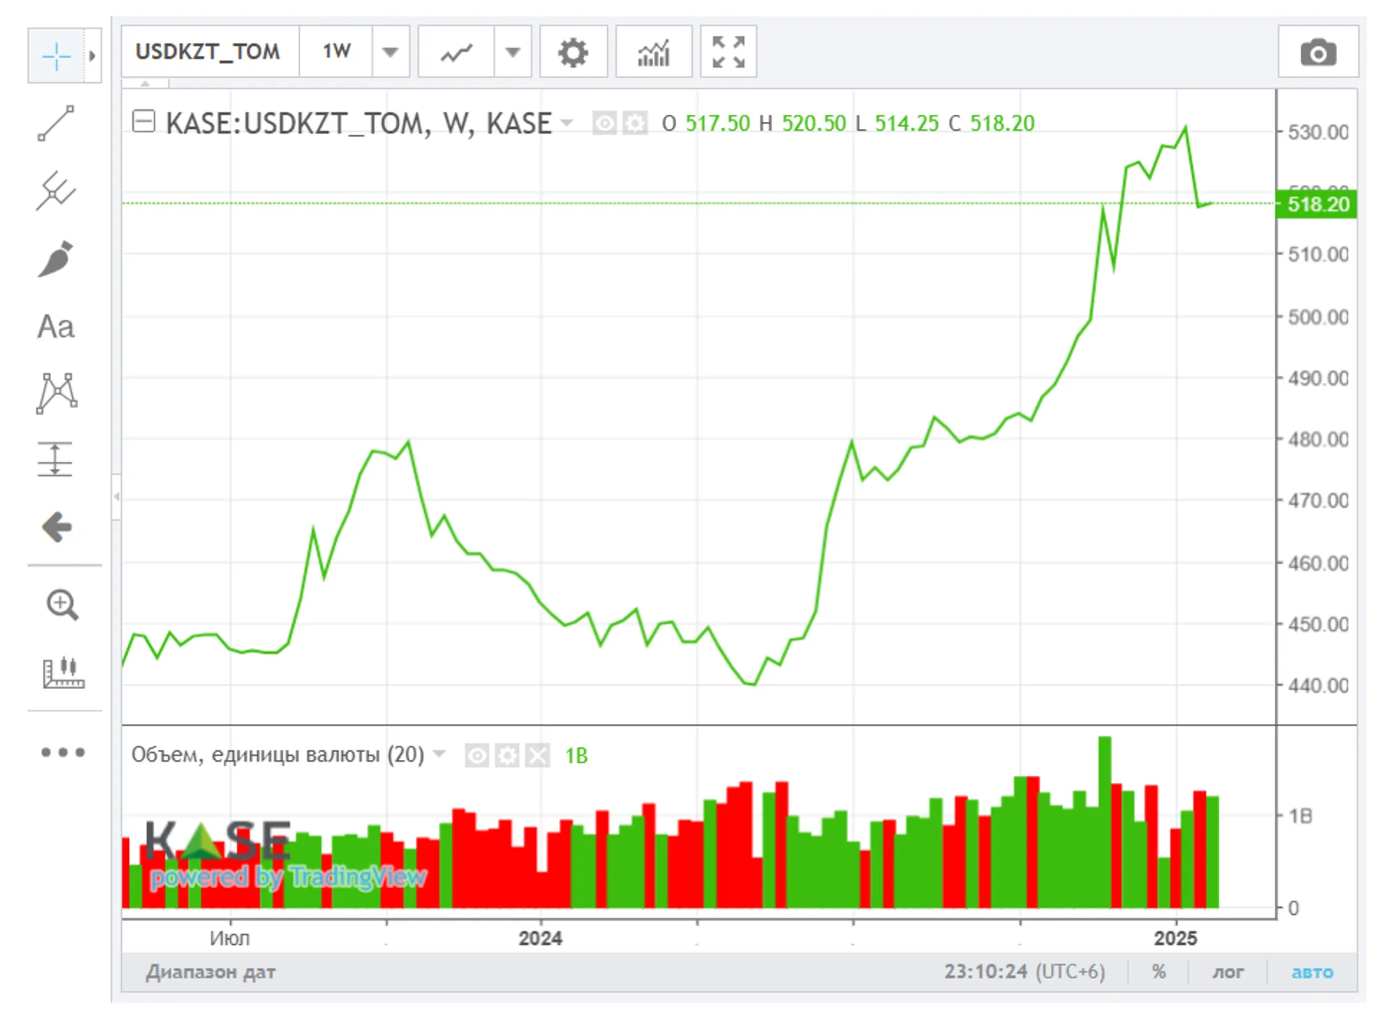Expand the 1W interval dropdown arrow
Screen dimensions: 1378x1015
(390, 52)
